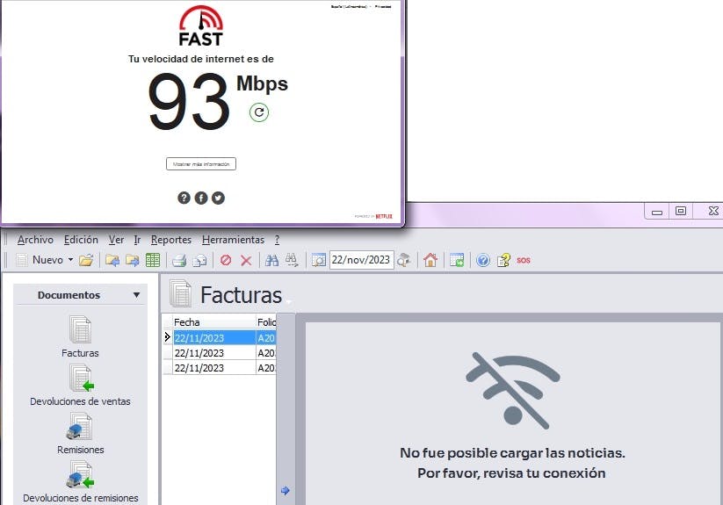This screenshot has width=723, height=505.
Task: Open the Herramientas menu
Action: point(233,240)
